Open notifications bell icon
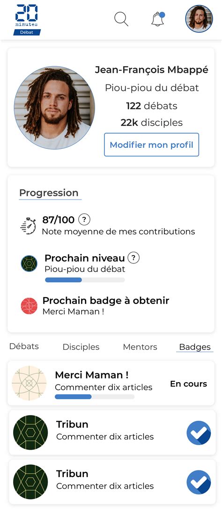This screenshot has width=222, height=516. [x=158, y=19]
